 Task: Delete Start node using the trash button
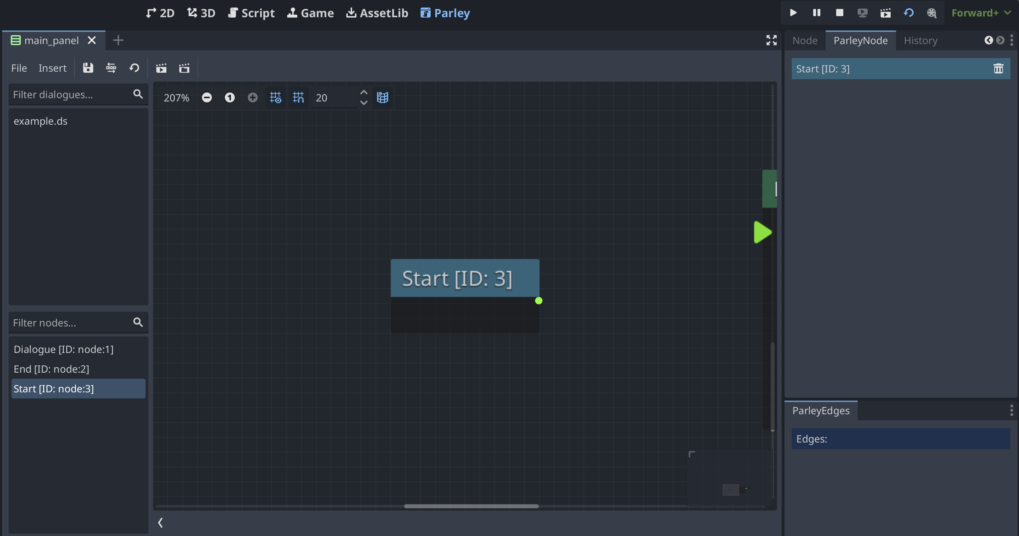[999, 68]
